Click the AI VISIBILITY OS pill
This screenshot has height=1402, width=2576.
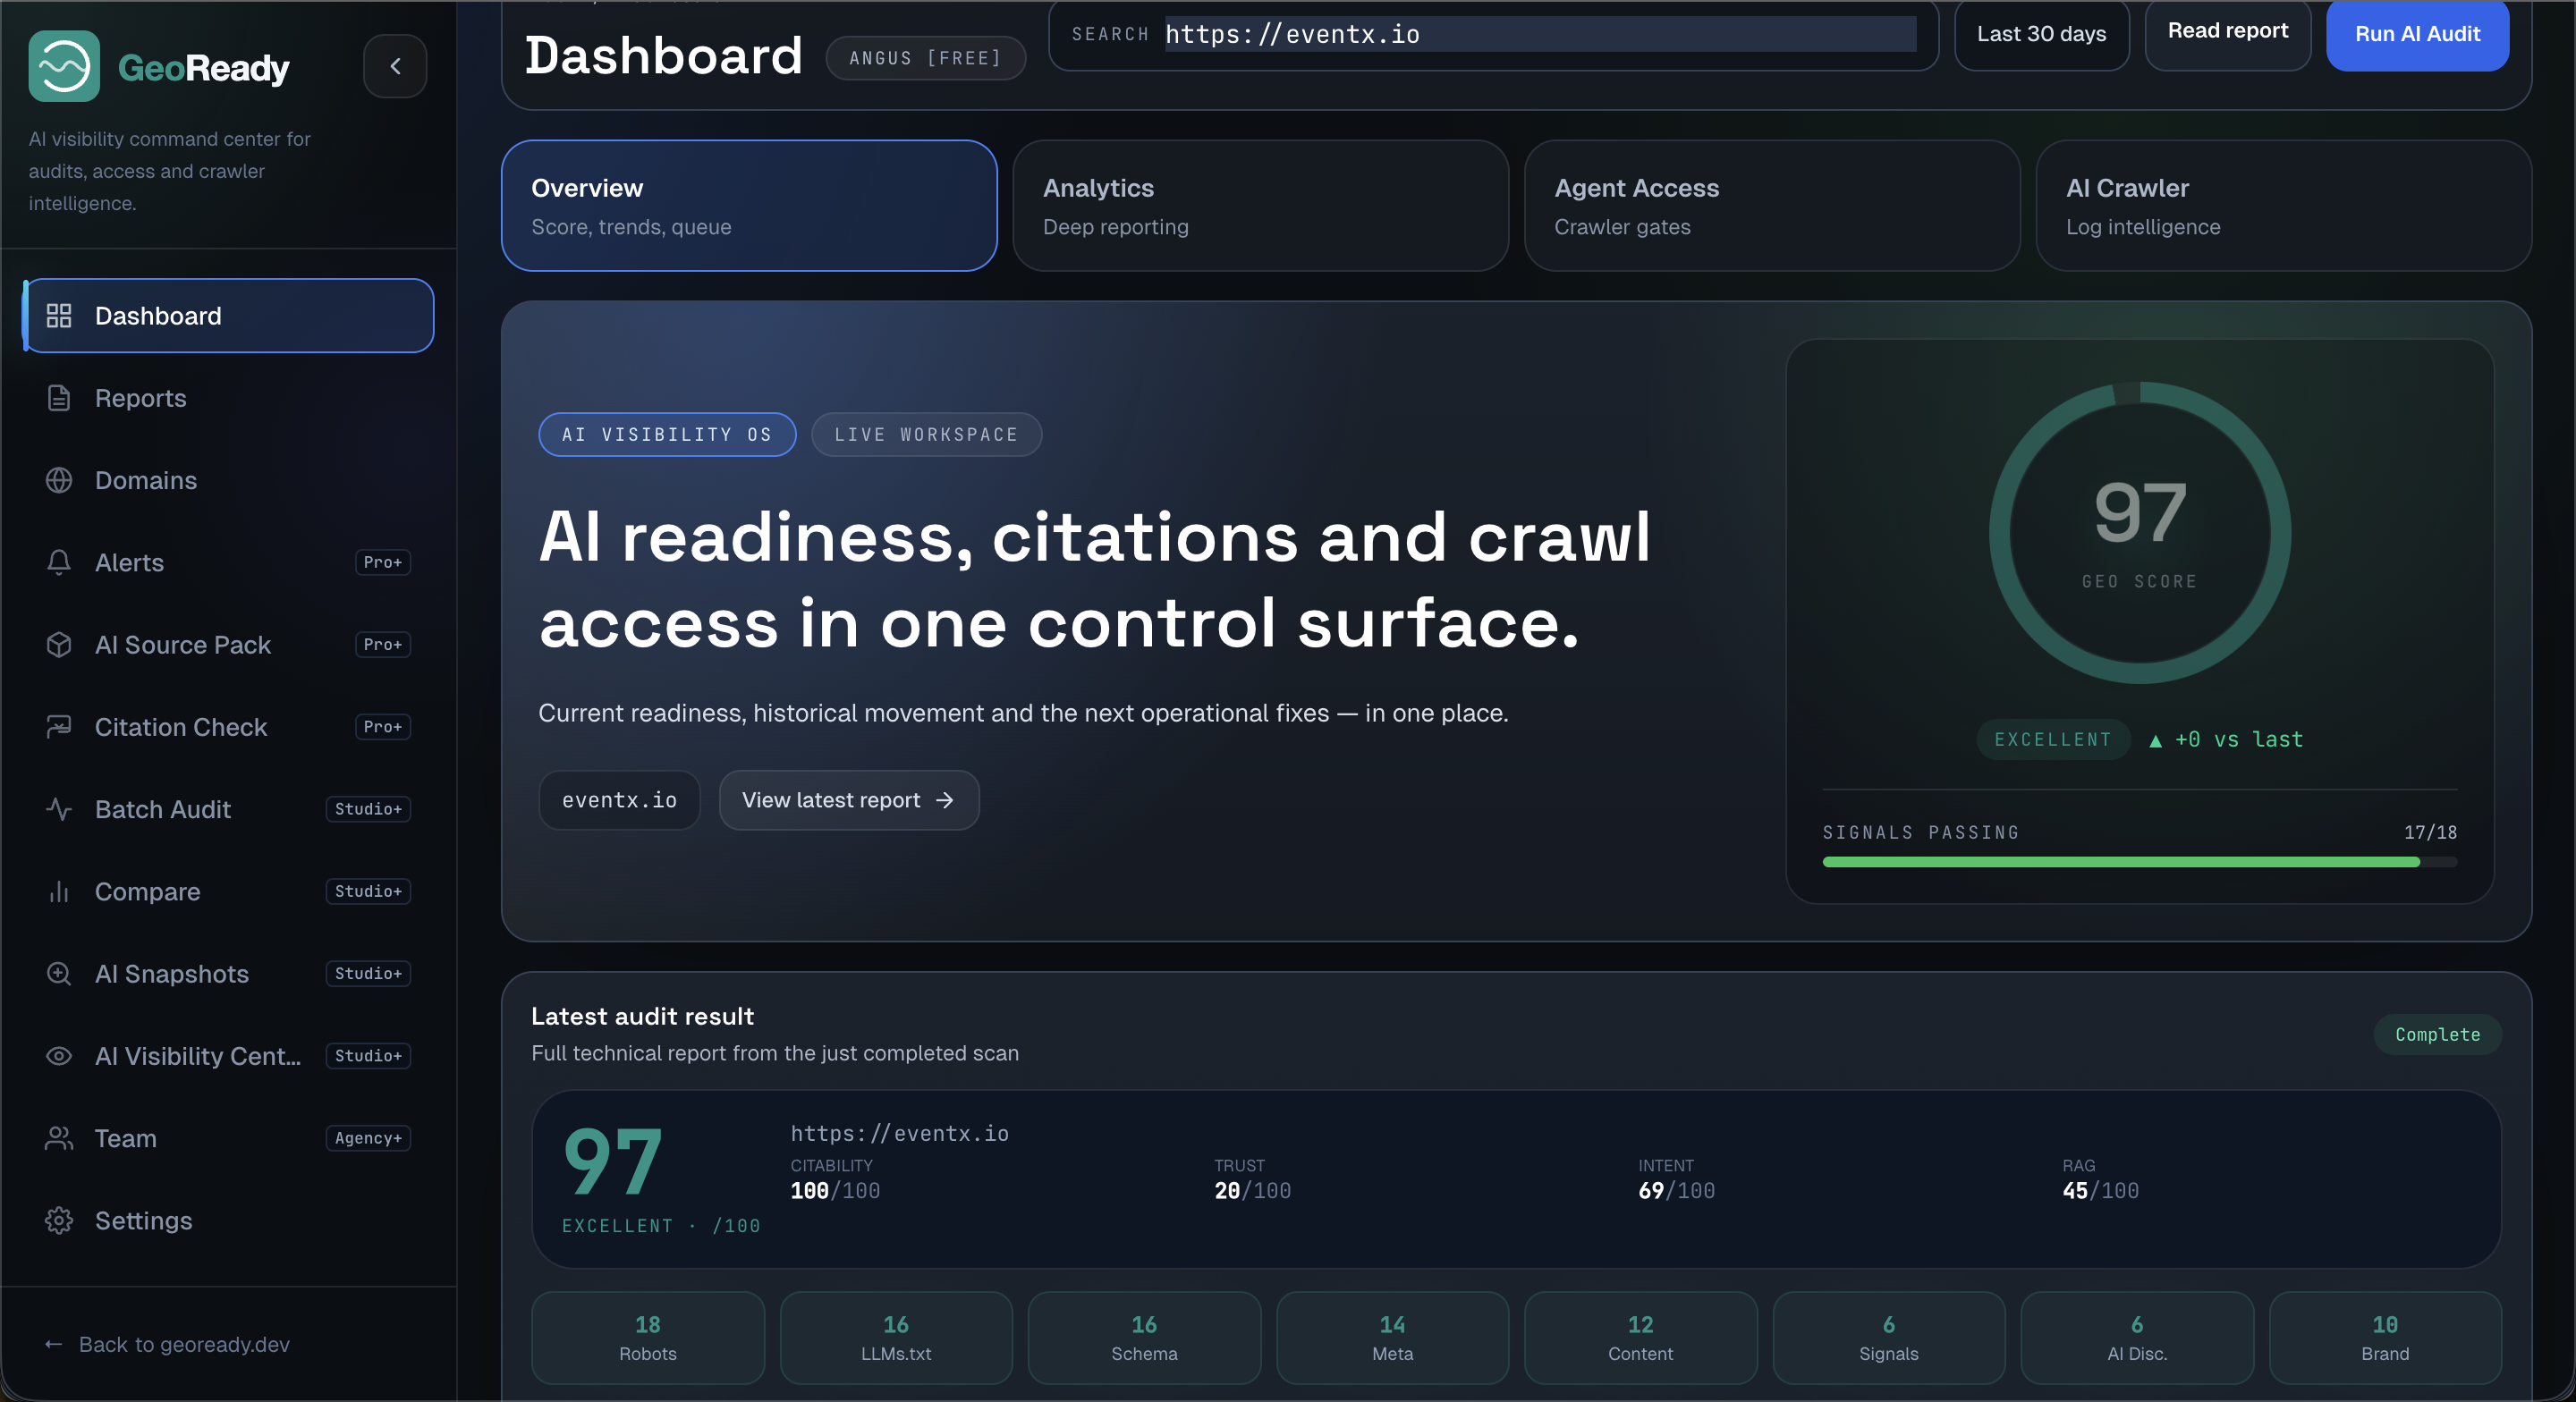667,434
